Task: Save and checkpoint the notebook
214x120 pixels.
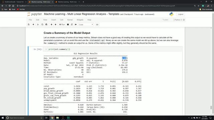Action: (x=29, y=24)
